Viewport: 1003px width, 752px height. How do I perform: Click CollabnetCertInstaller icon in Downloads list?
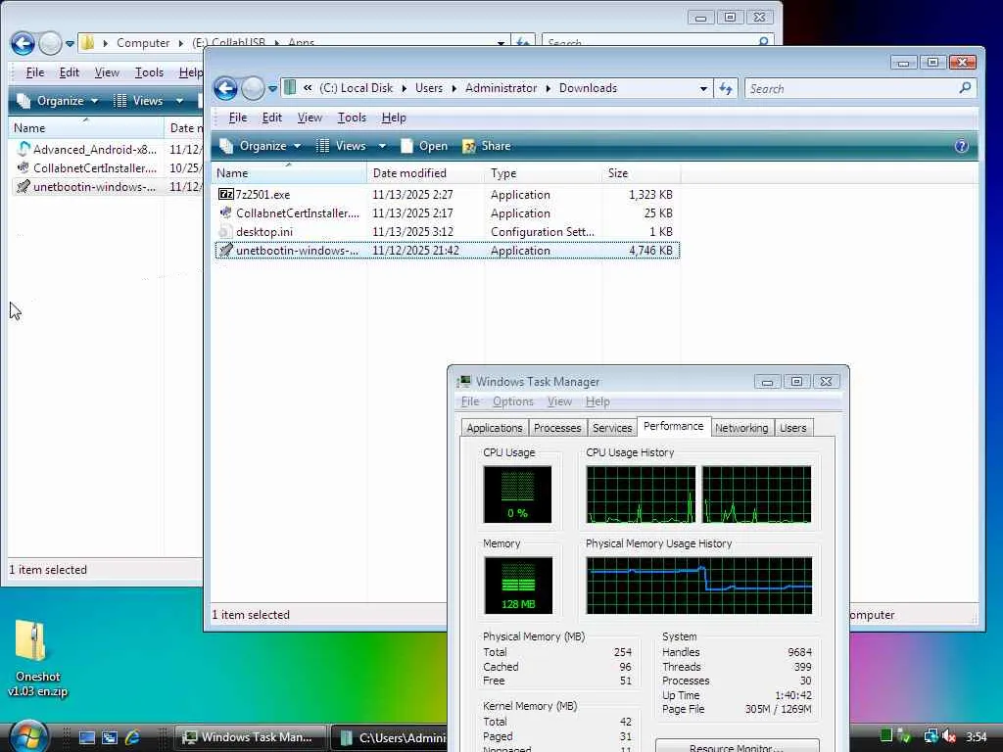tap(225, 212)
